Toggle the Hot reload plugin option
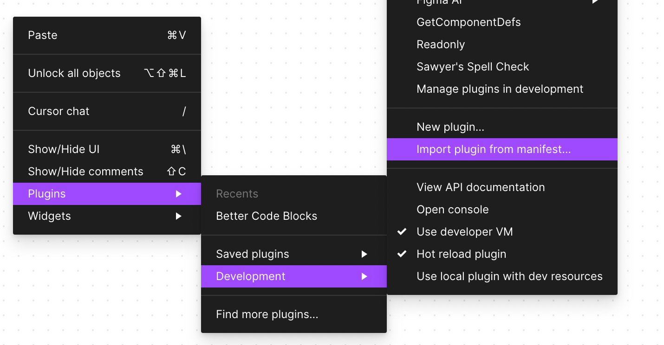664x345 pixels. [x=461, y=254]
